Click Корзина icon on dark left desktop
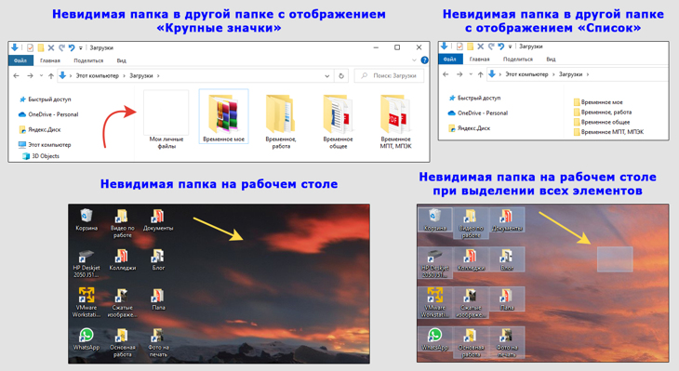Image resolution: width=679 pixels, height=371 pixels. pos(87,220)
